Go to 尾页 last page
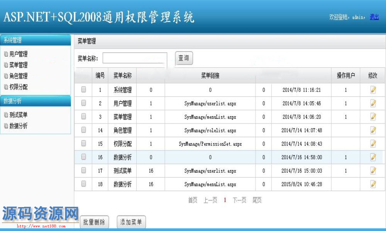This screenshot has height=231, width=386. pos(257,200)
